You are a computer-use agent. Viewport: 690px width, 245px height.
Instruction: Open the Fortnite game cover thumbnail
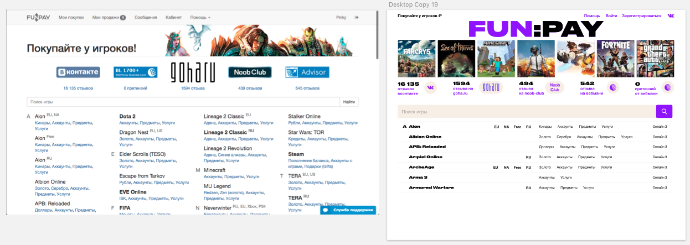(615, 58)
